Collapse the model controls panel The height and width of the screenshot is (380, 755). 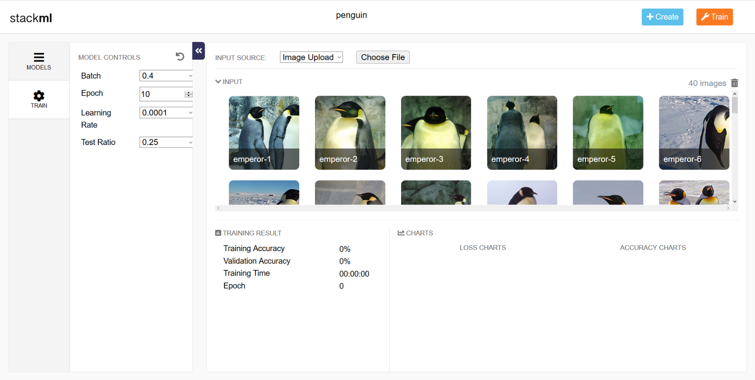199,51
